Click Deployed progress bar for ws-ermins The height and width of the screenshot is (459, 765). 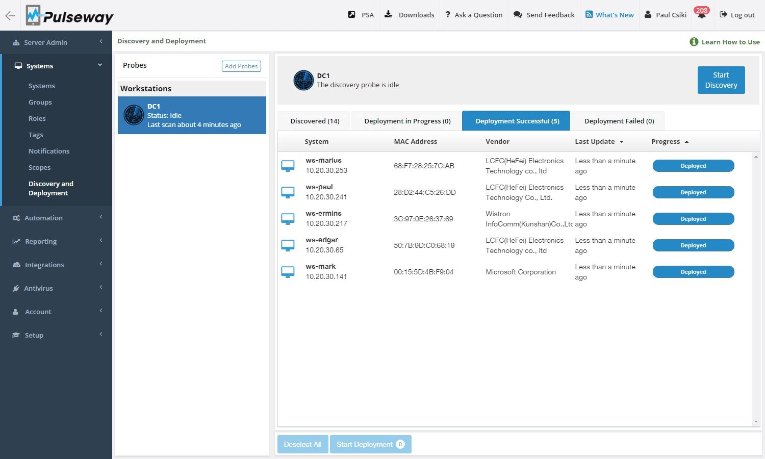point(693,219)
